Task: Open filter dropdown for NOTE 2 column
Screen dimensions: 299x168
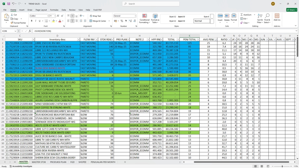Action: coord(148,40)
